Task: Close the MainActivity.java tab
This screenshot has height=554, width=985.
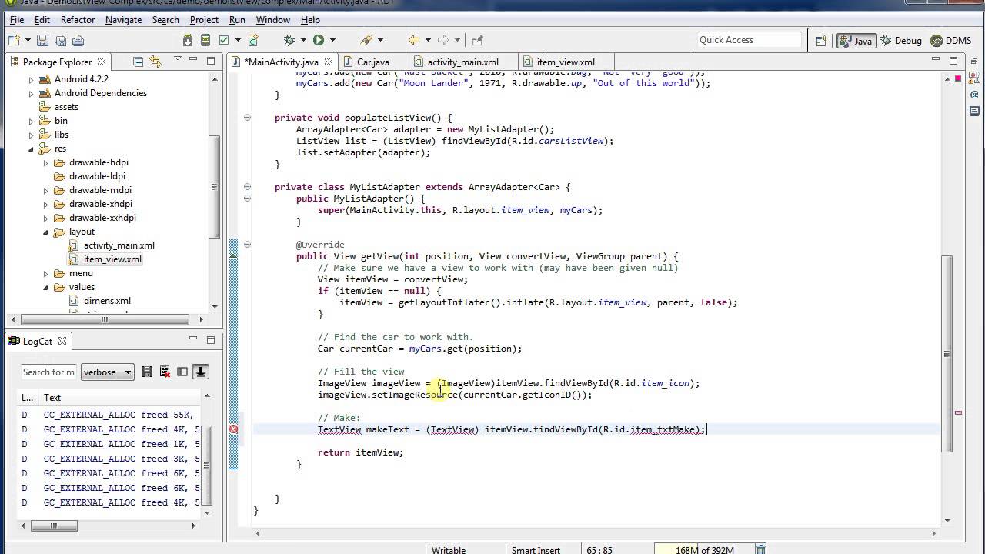Action: click(329, 62)
